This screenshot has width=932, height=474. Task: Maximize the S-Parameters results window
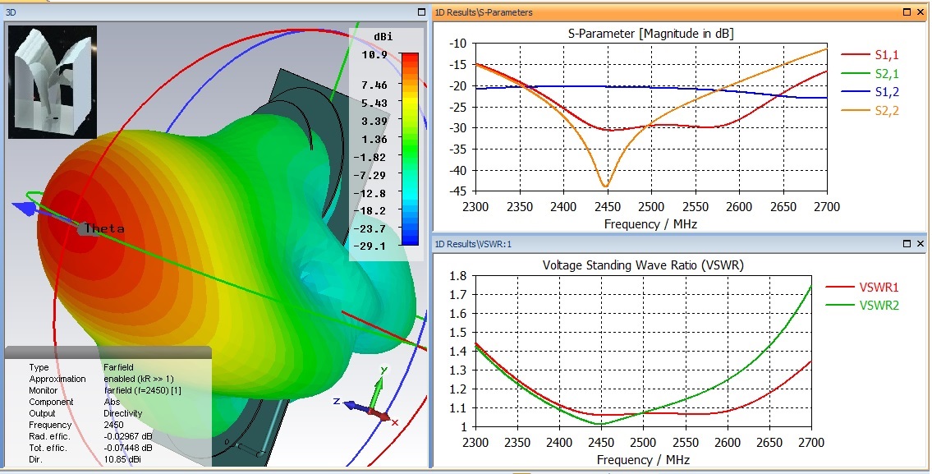coord(907,12)
